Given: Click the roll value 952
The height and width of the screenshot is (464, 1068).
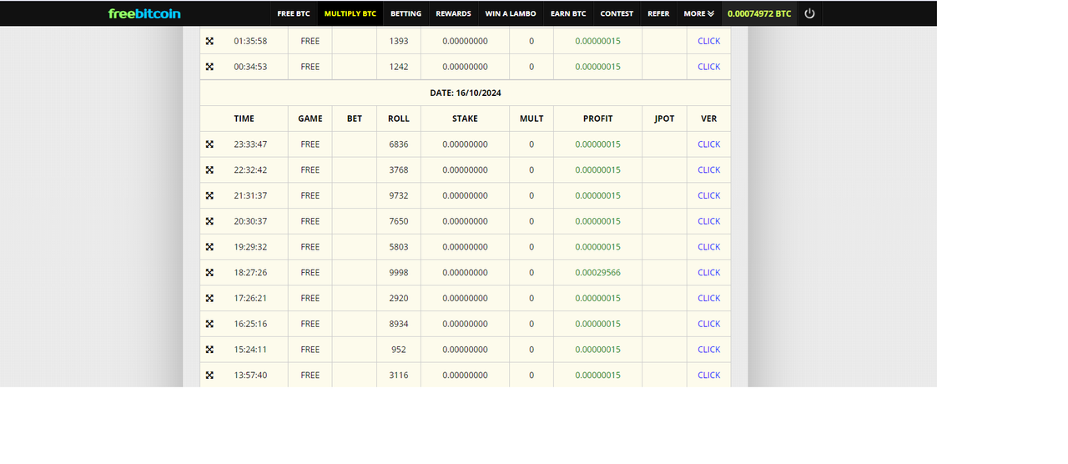Looking at the screenshot, I should [399, 350].
